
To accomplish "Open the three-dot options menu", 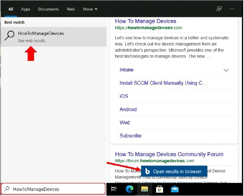I will tap(232, 9).
